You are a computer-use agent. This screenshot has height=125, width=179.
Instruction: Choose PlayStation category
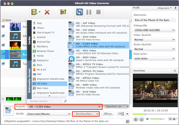point(49,61)
